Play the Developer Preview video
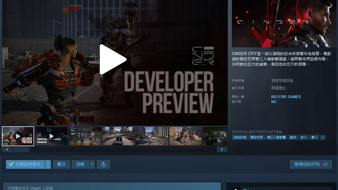The width and height of the screenshot is (338, 190). point(113,59)
